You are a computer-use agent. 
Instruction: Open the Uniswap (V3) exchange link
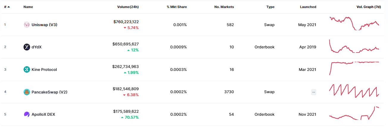(44, 25)
